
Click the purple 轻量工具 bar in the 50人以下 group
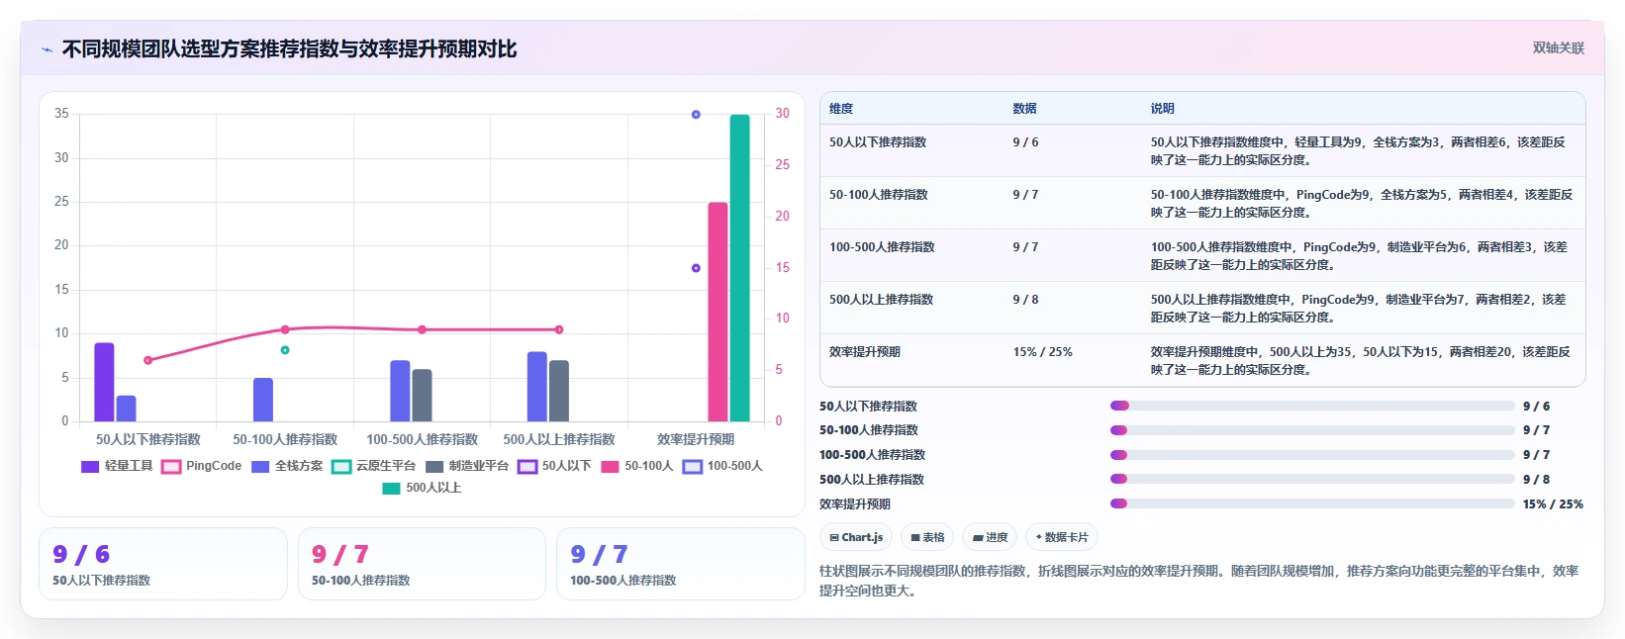pos(104,382)
